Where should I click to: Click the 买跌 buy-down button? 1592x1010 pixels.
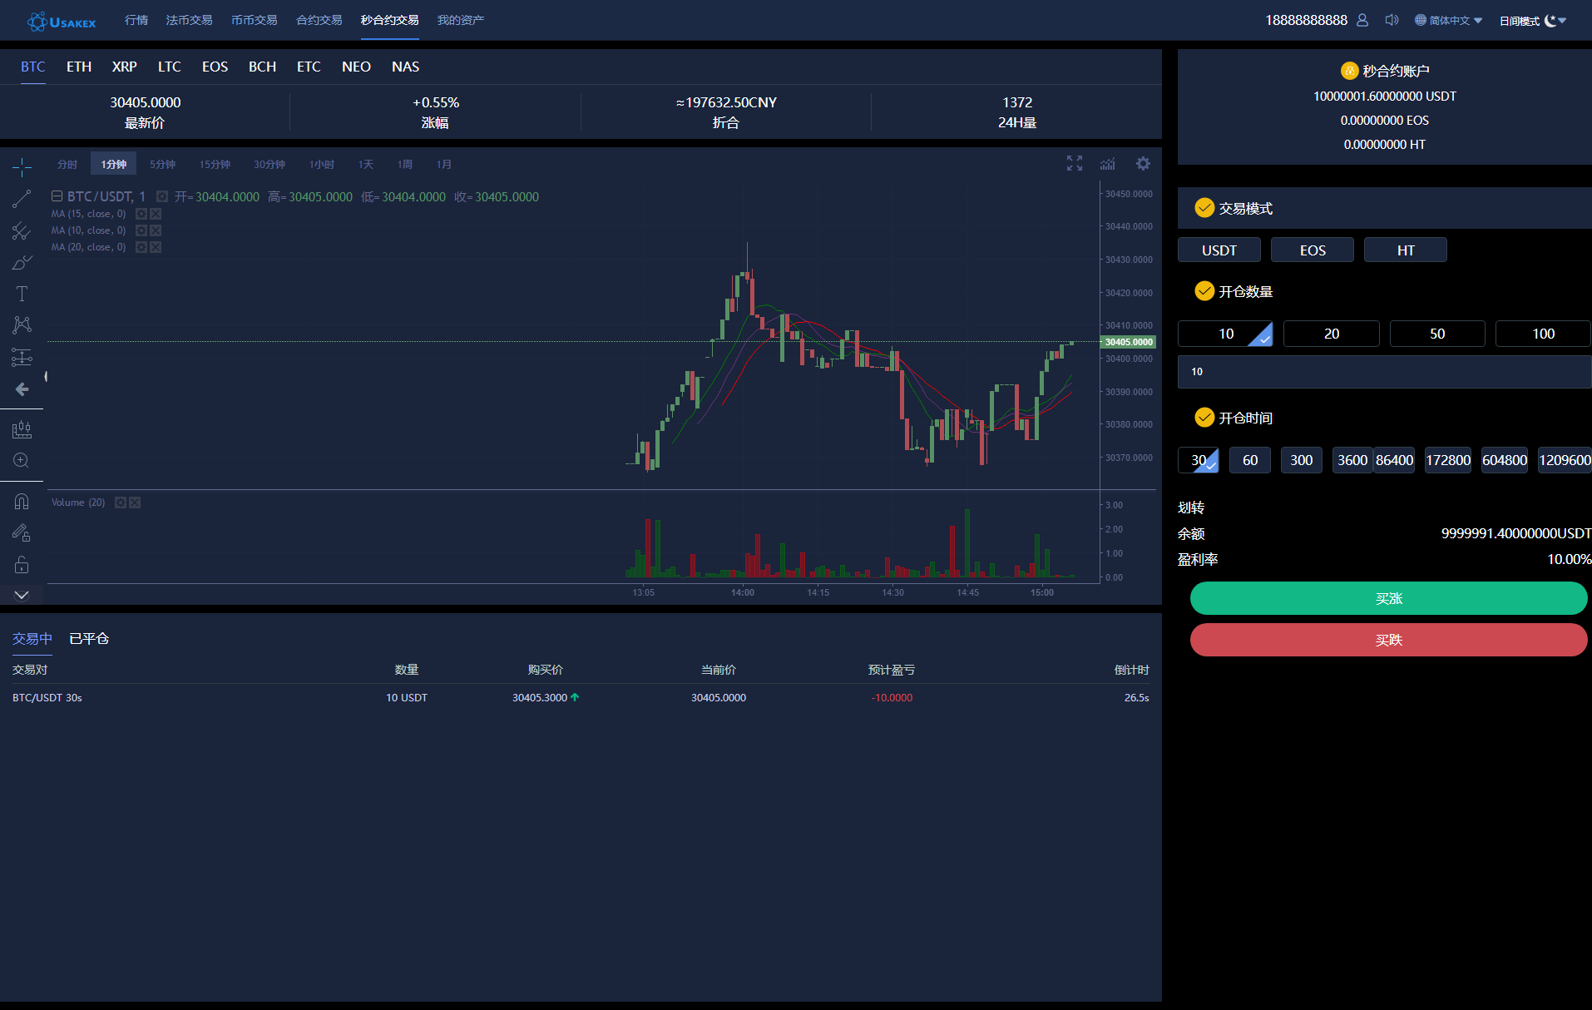click(x=1389, y=640)
